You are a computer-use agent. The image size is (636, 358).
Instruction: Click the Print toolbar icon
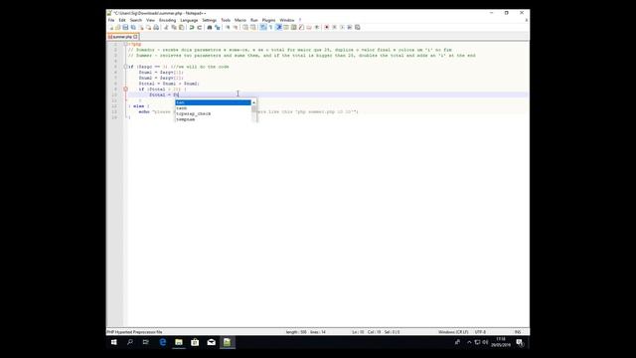click(x=156, y=27)
